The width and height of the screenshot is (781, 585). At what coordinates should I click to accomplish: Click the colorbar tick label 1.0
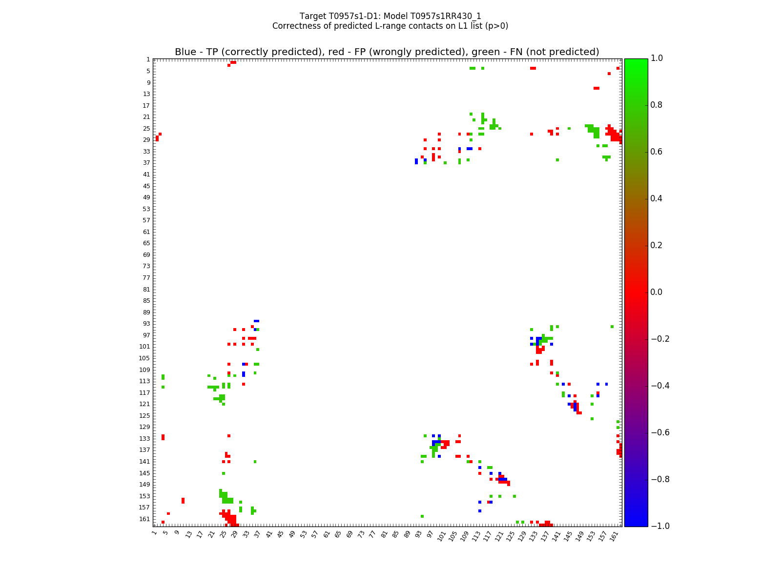(x=656, y=58)
